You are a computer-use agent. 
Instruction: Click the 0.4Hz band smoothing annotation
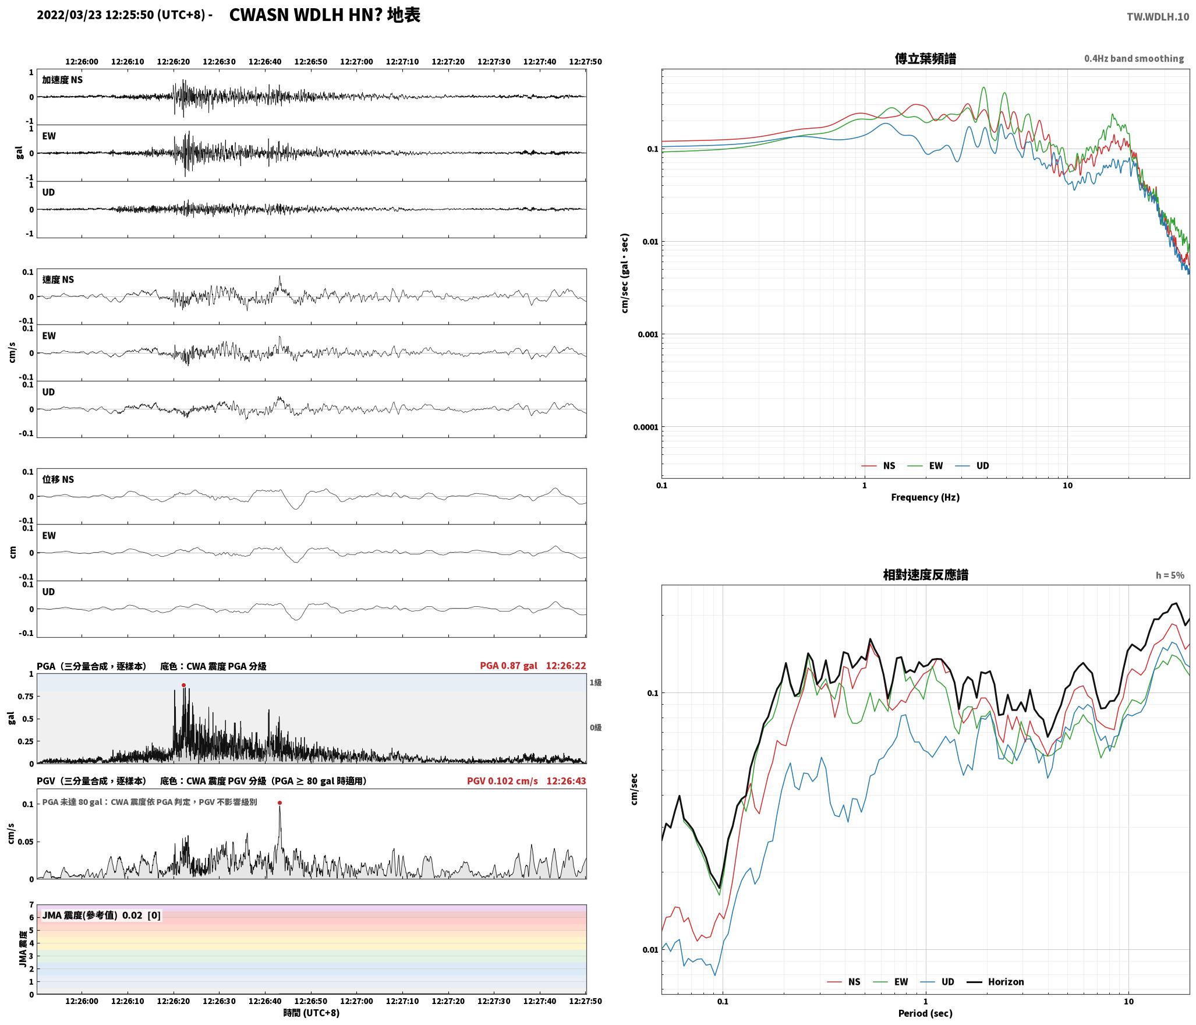1134,59
